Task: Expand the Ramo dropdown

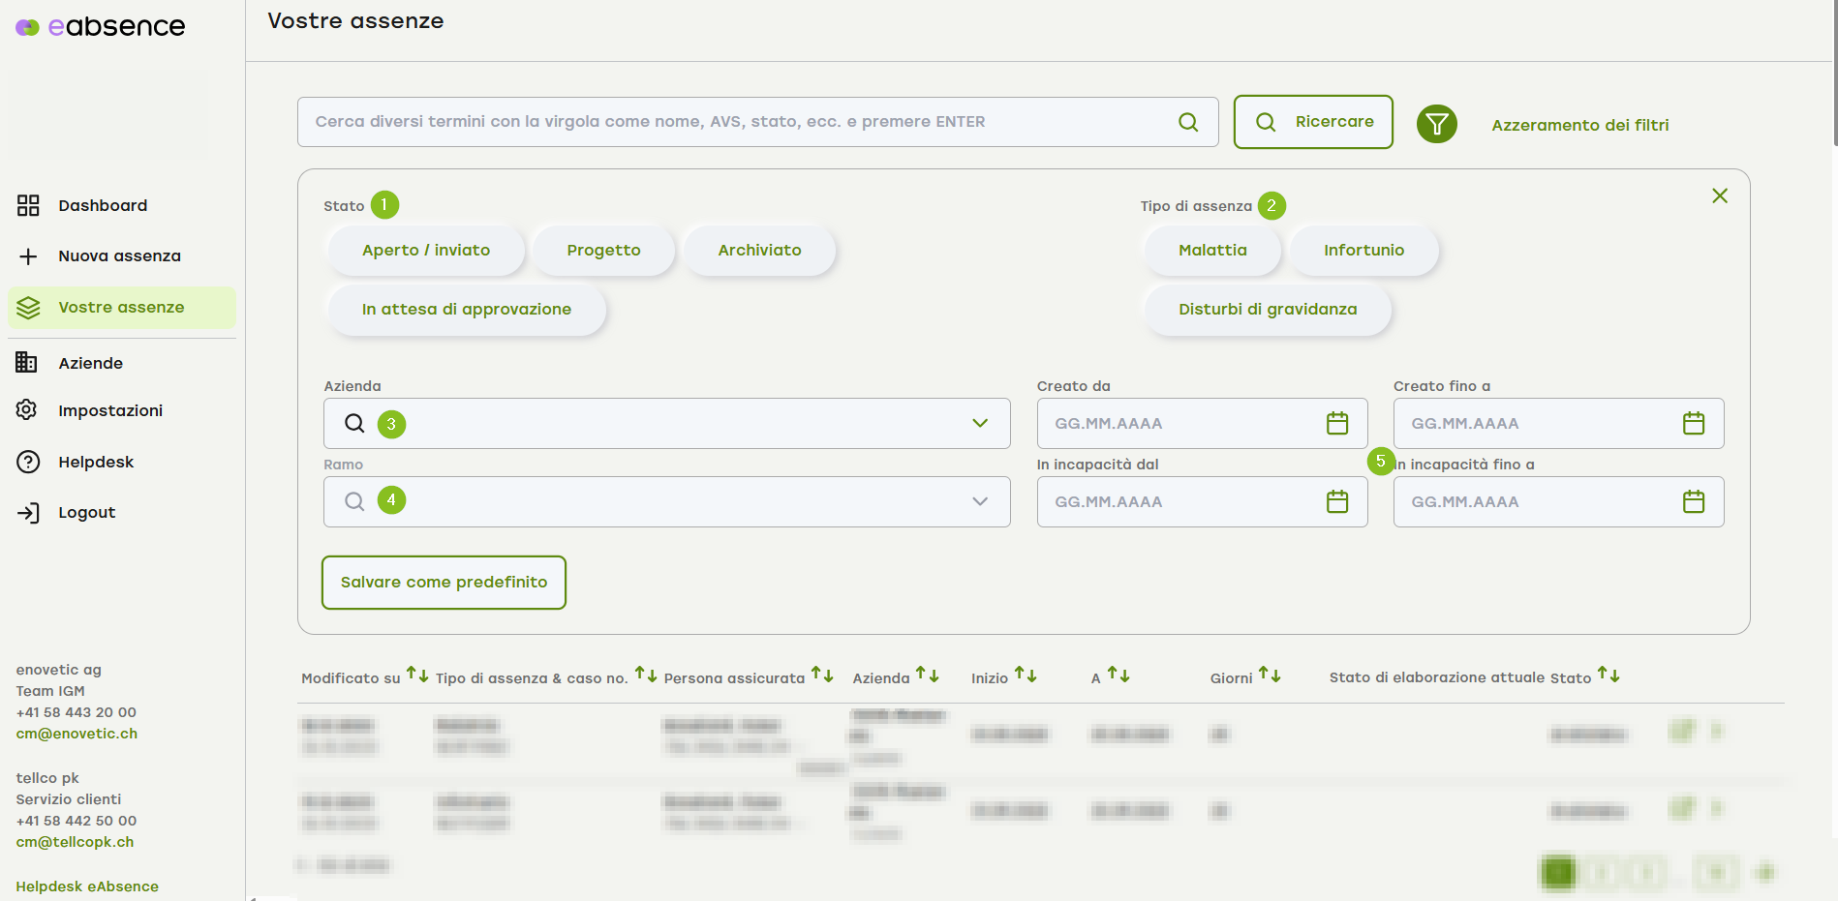Action: 979,501
